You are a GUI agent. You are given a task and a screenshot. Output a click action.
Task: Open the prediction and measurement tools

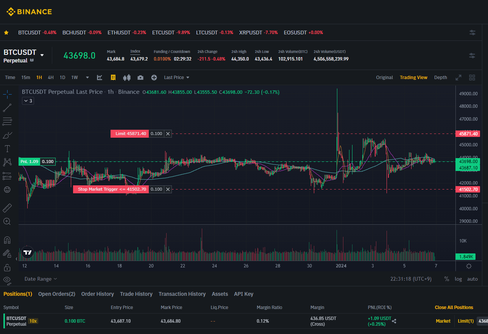7,176
